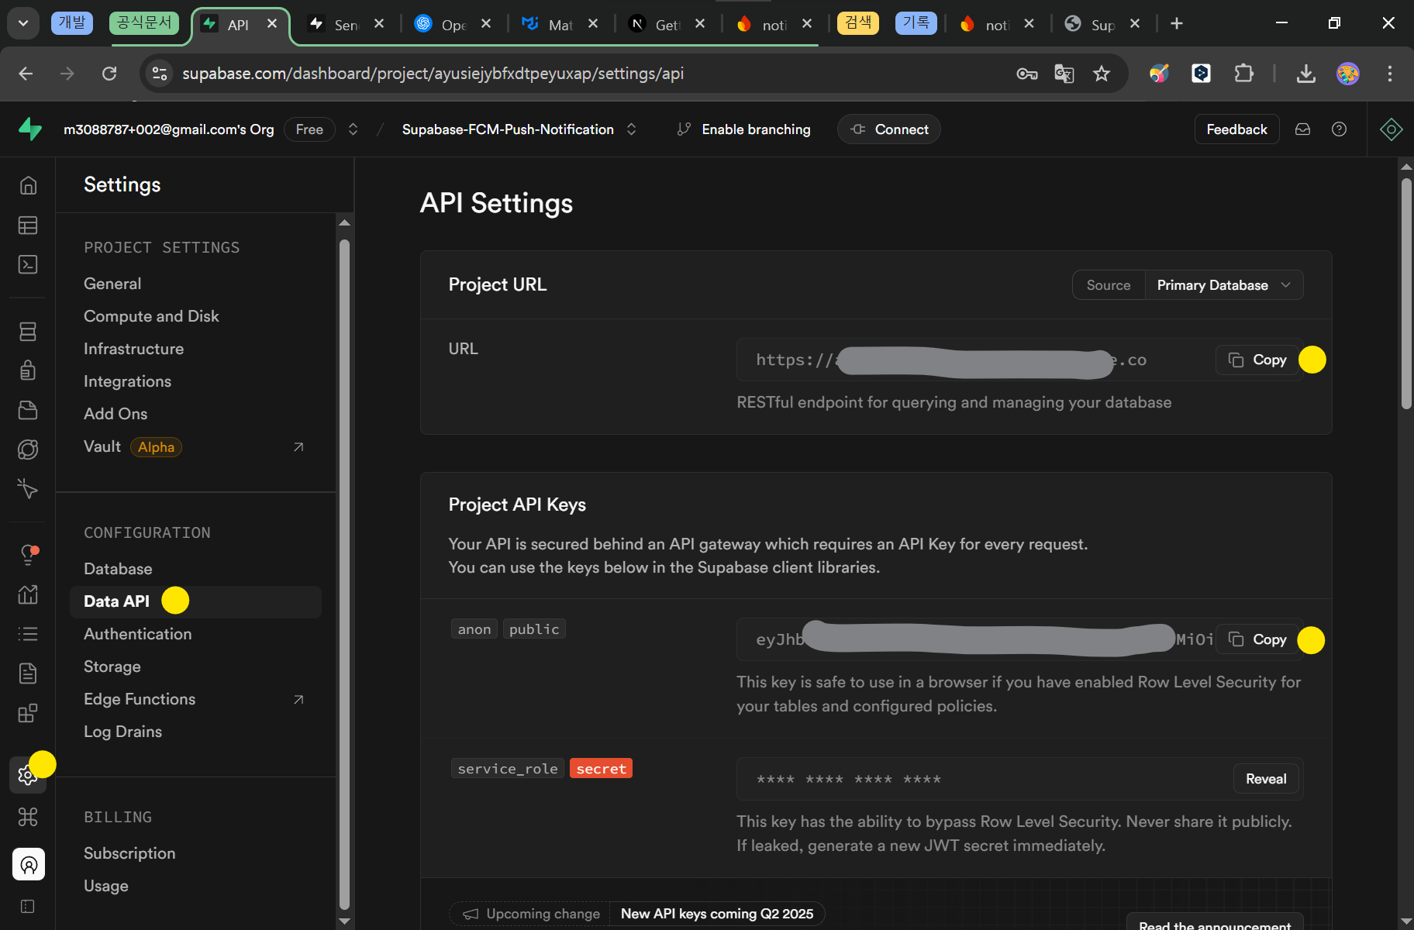Select Authentication under Configuration
This screenshot has width=1414, height=930.
[137, 634]
